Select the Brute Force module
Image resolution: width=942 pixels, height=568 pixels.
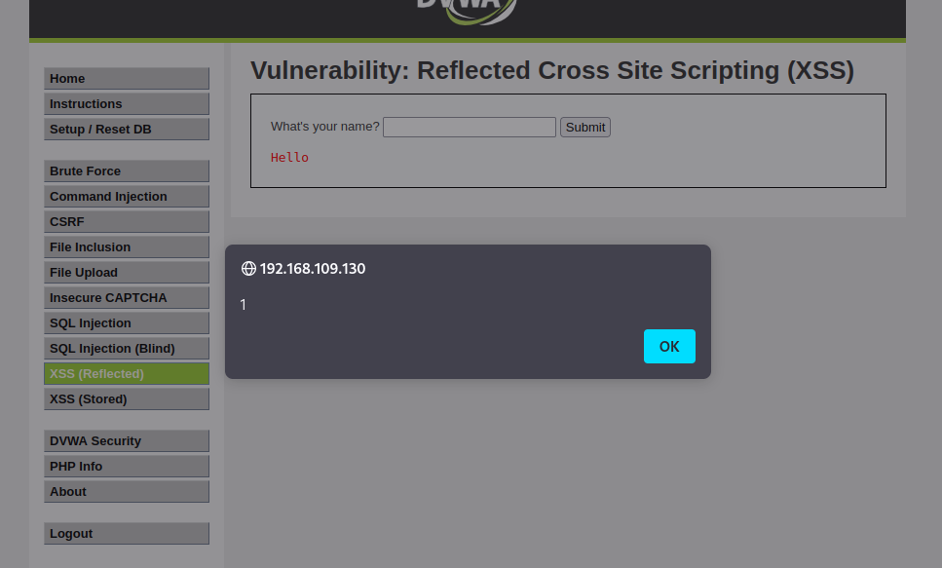[x=127, y=171]
